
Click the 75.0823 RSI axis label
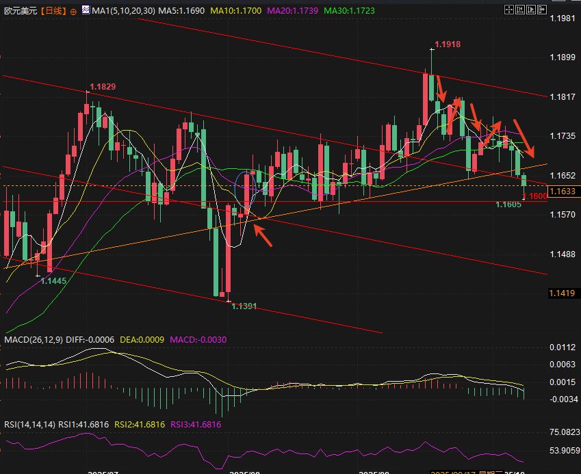[565, 432]
